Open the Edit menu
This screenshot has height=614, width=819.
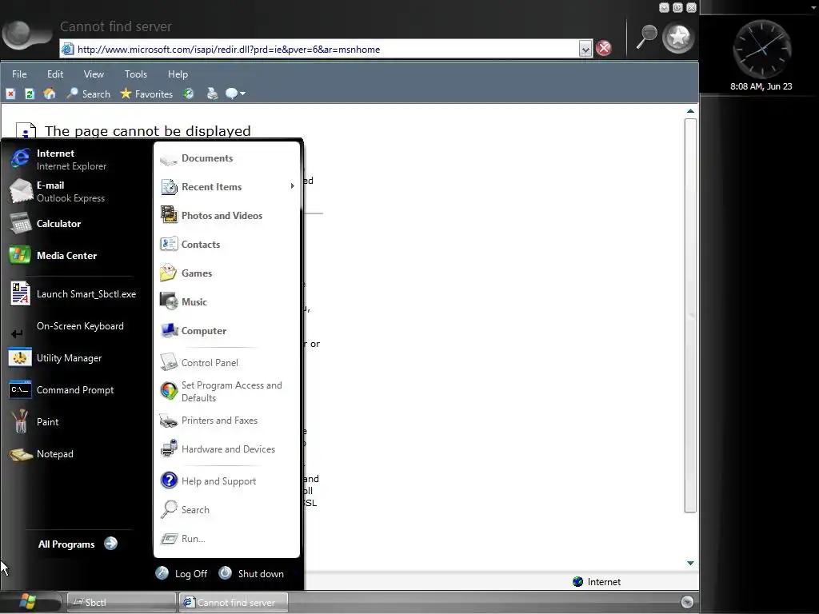pos(55,74)
